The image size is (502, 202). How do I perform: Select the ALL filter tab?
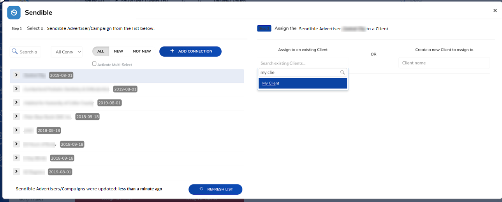click(x=101, y=51)
